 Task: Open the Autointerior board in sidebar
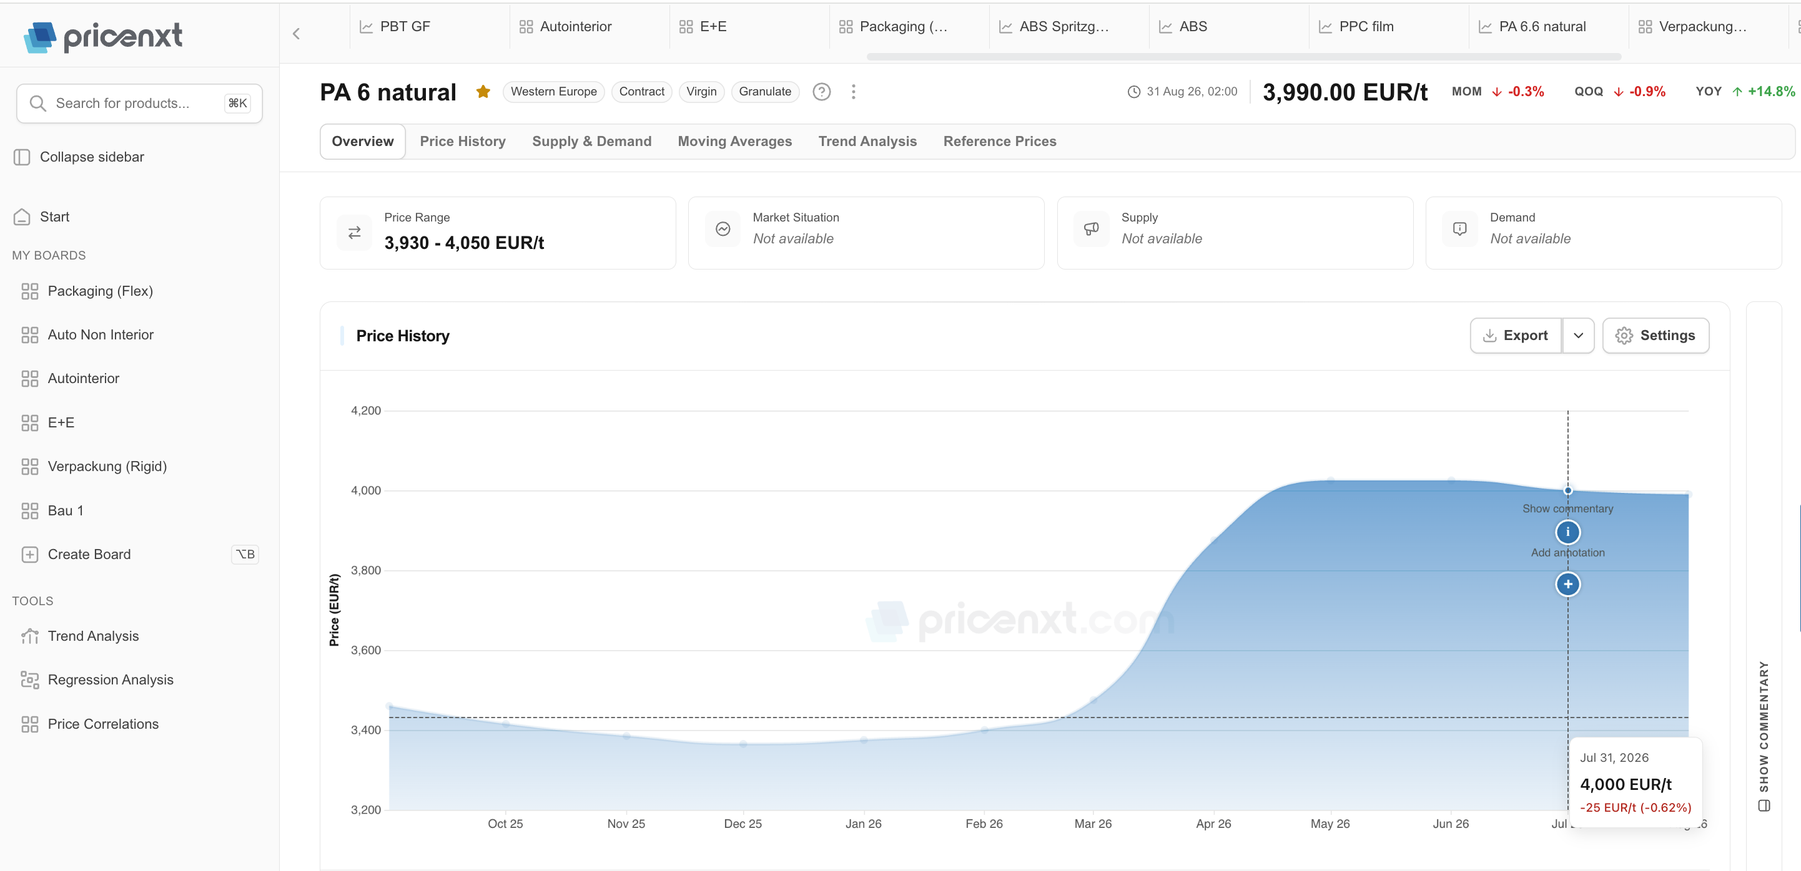coord(70,379)
